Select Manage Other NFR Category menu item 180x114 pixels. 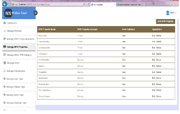(19, 55)
